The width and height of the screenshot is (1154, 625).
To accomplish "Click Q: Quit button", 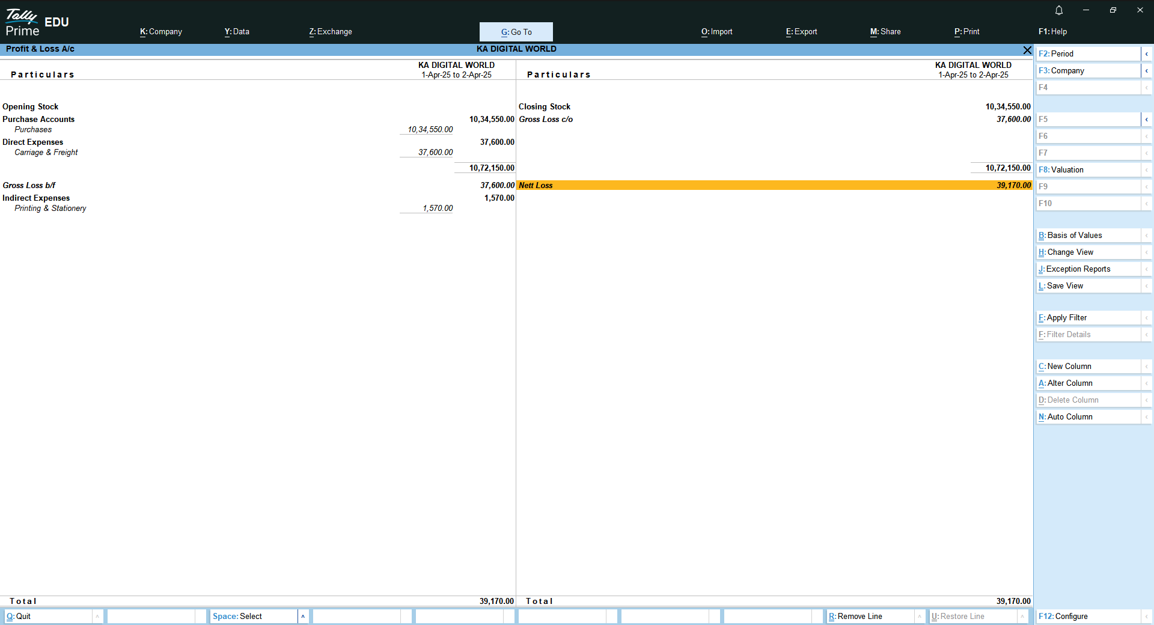I will pos(48,617).
